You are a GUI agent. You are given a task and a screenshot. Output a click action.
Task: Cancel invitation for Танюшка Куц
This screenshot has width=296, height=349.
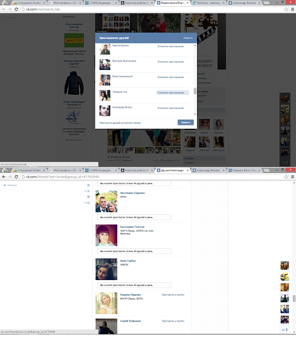click(x=173, y=93)
